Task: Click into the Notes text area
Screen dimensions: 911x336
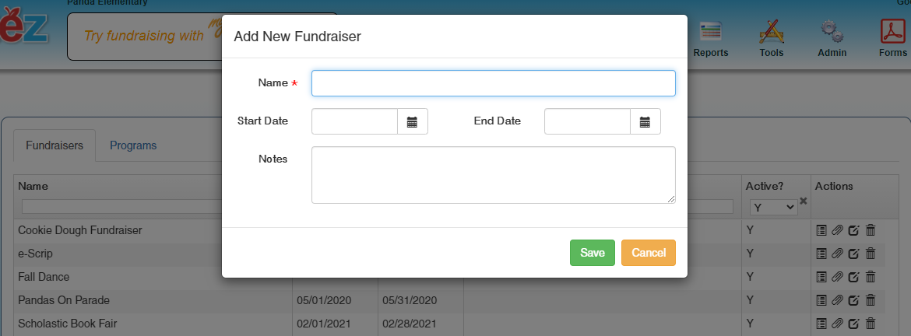Action: click(493, 175)
